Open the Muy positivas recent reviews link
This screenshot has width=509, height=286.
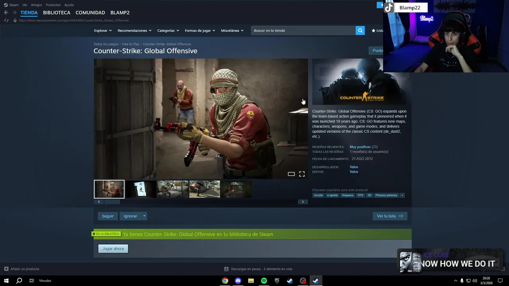360,147
